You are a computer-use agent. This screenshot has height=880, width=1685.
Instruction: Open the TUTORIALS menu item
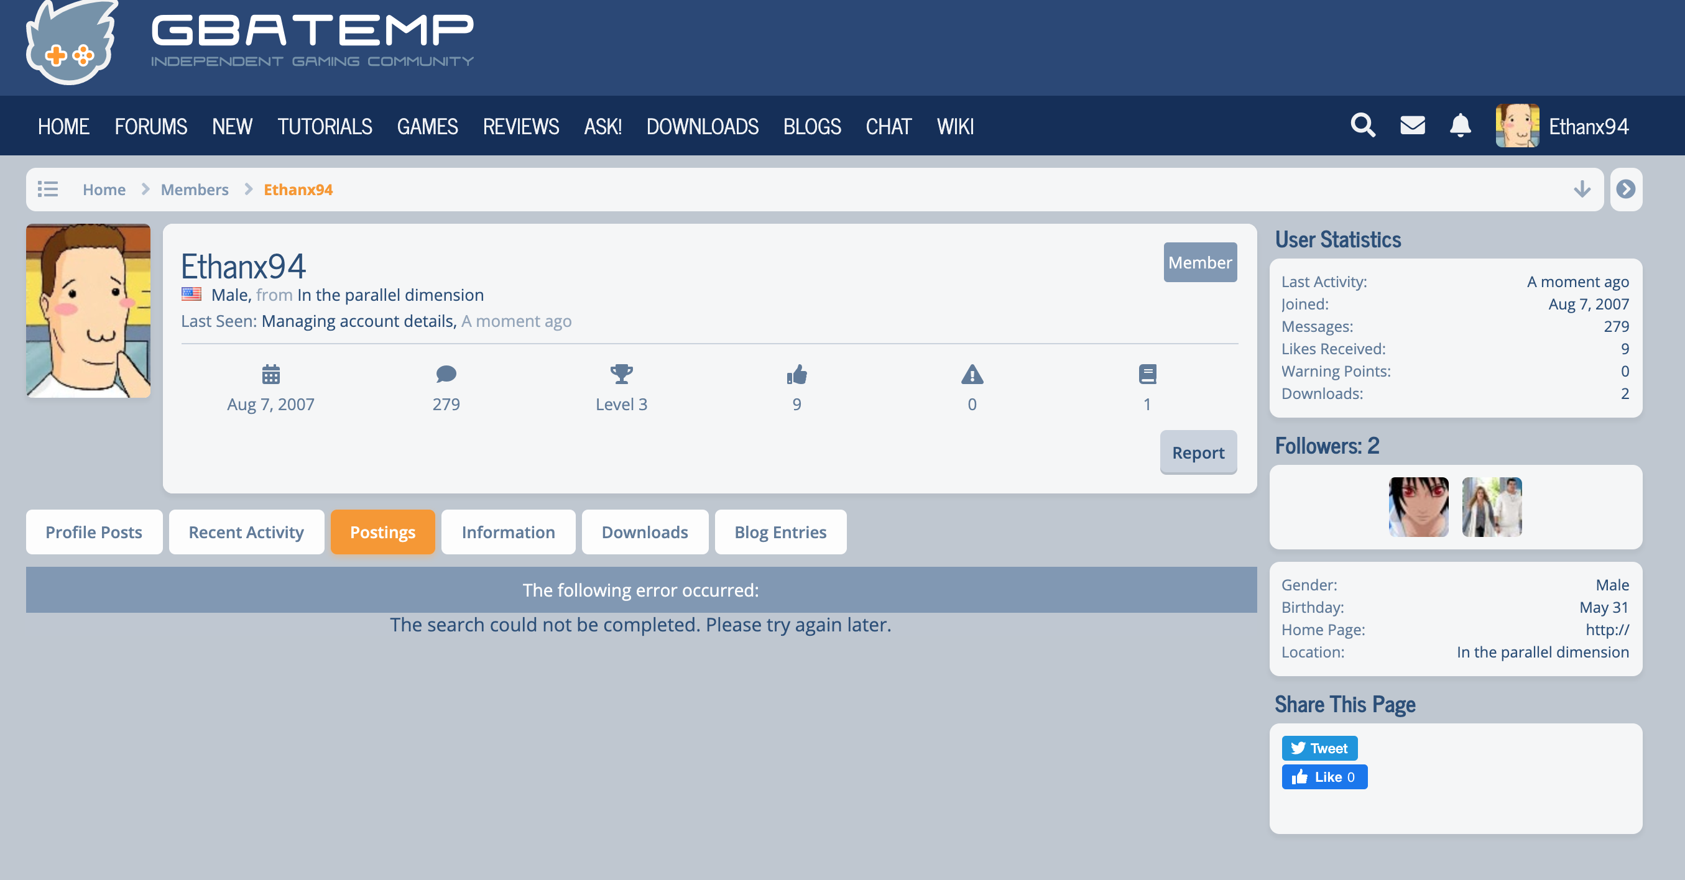[325, 126]
